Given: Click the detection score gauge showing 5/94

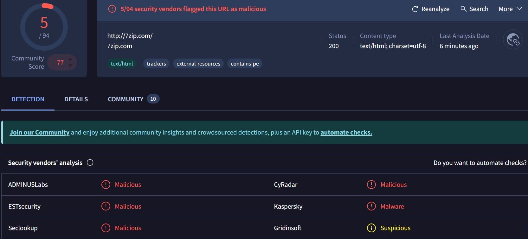Looking at the screenshot, I should pos(44,27).
